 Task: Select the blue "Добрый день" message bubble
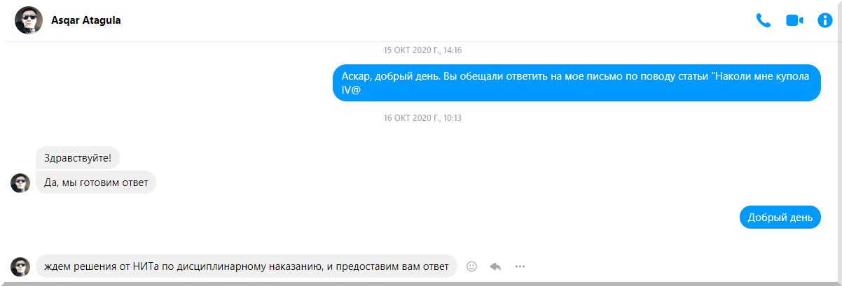coord(780,217)
